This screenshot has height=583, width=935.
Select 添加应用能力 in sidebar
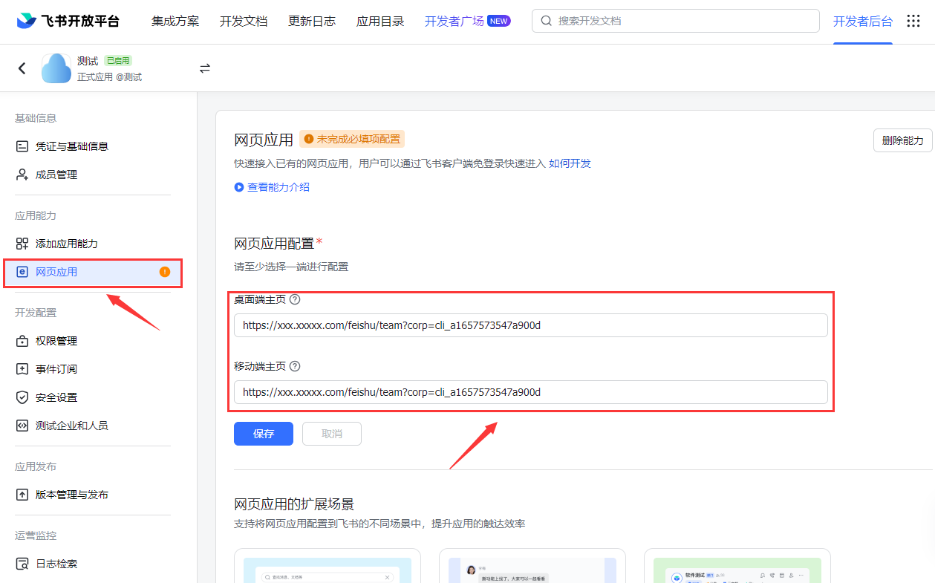(66, 244)
